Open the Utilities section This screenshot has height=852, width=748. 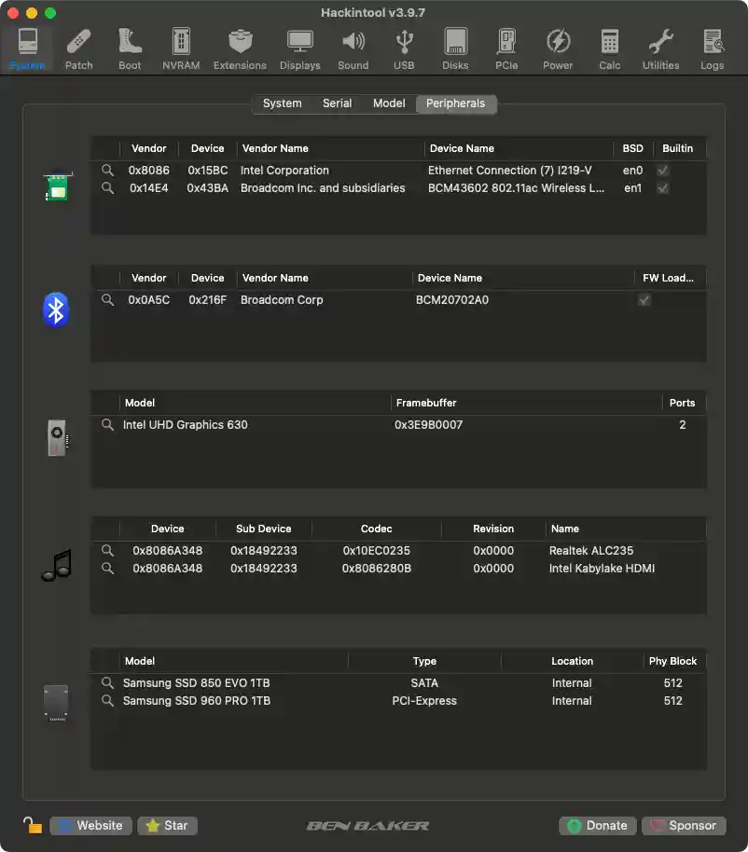pyautogui.click(x=660, y=47)
